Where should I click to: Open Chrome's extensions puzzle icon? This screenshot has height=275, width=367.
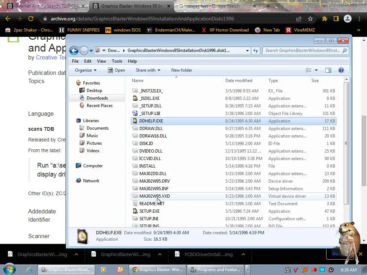[325, 19]
